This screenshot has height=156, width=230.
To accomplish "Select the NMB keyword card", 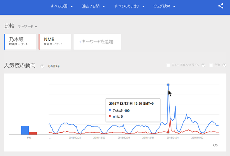I will point(55,42).
